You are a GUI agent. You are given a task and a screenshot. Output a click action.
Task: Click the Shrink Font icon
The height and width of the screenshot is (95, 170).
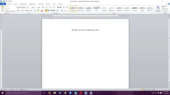click(35, 7)
